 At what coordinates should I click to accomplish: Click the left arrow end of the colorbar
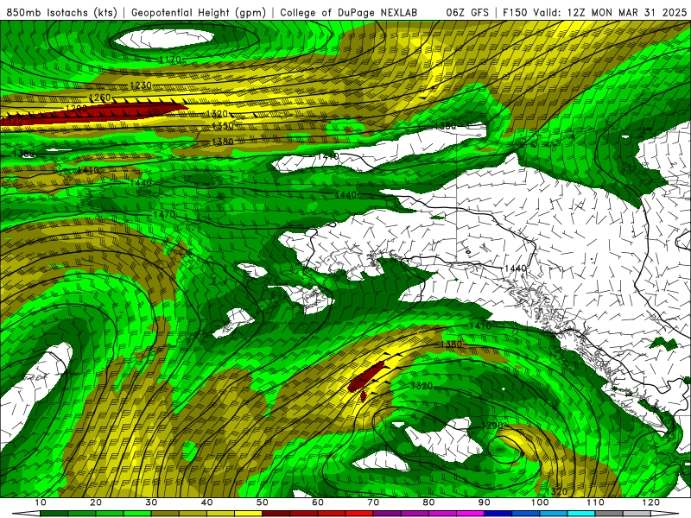(26, 514)
